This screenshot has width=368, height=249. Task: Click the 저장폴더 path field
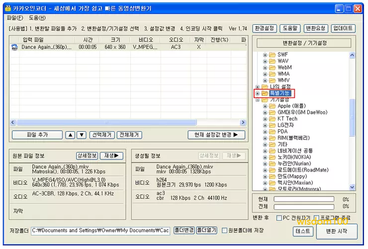[100, 231]
